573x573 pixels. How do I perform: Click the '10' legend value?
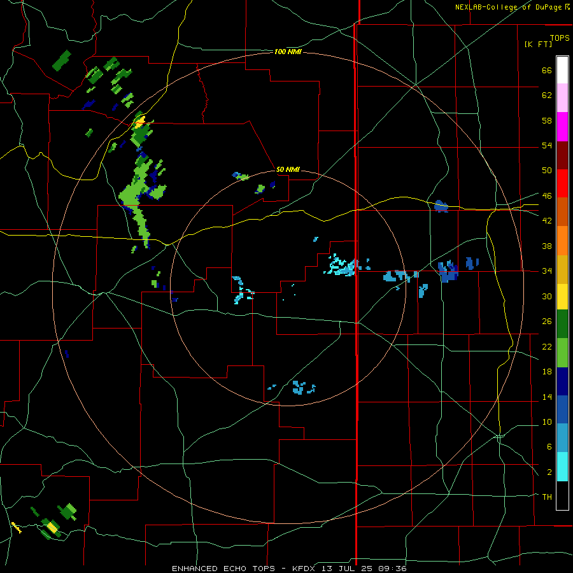[547, 421]
